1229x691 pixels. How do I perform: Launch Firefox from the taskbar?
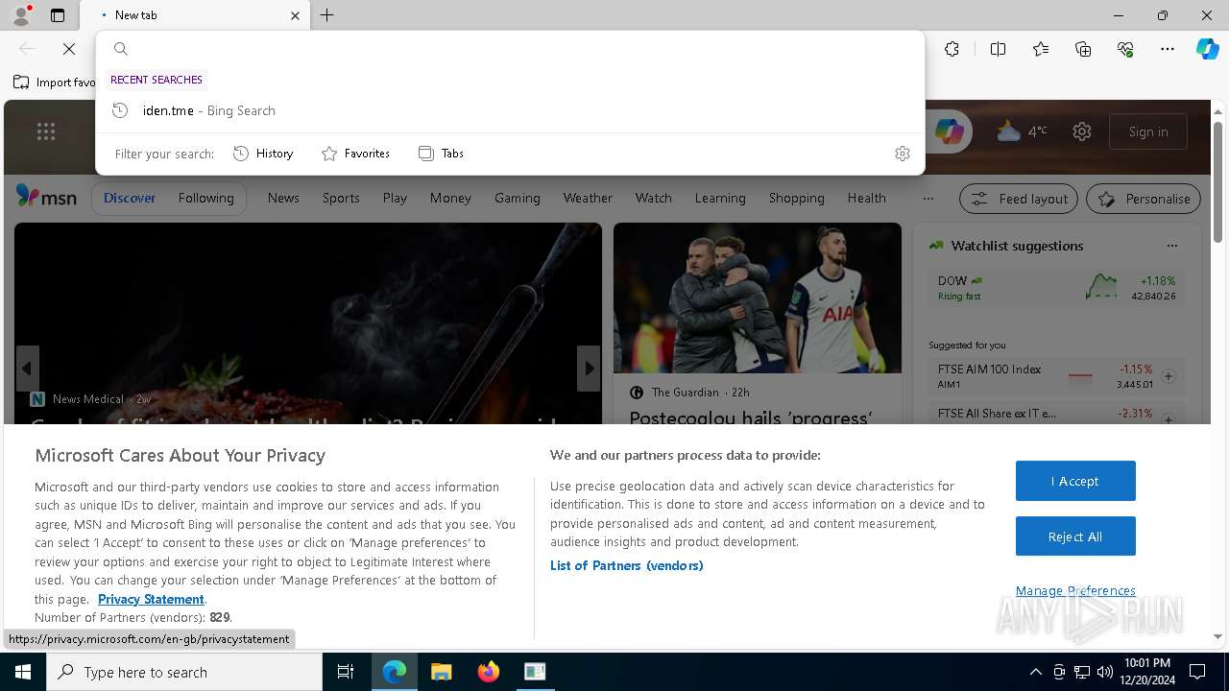[x=488, y=672]
